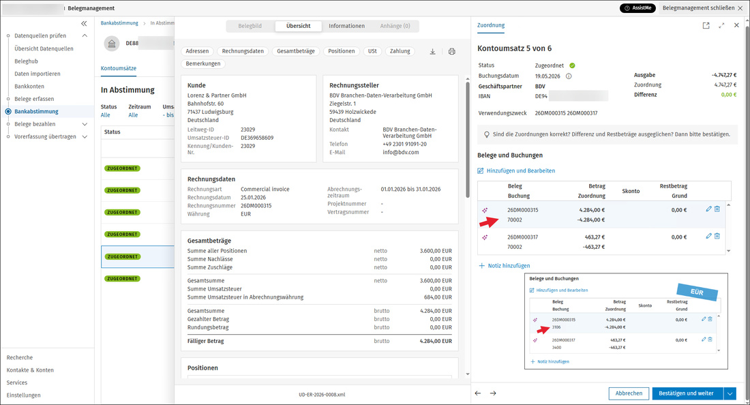Open the Zeitraum filter set to Alle
This screenshot has width=750, height=405.
(133, 115)
